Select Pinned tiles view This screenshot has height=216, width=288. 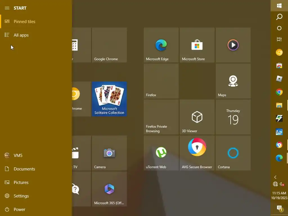[x=36, y=21]
